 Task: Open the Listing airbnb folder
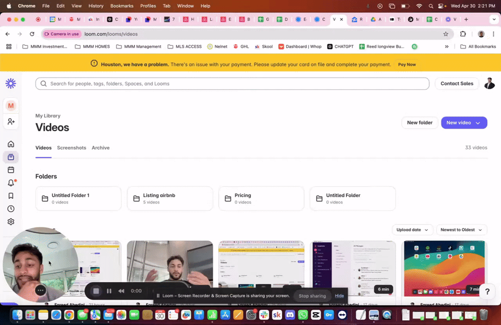(170, 199)
